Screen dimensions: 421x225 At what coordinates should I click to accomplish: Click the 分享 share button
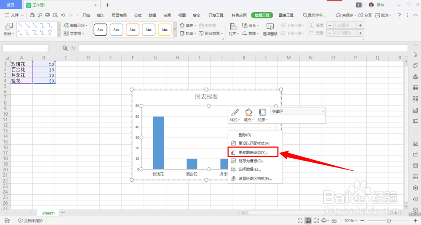tap(365, 15)
